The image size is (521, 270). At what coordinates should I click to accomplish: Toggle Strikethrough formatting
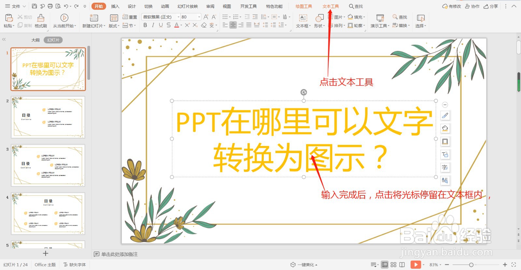click(169, 25)
